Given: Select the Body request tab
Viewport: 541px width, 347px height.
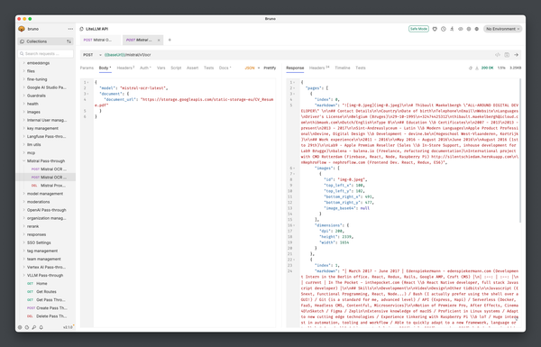Looking at the screenshot, I should coord(105,68).
